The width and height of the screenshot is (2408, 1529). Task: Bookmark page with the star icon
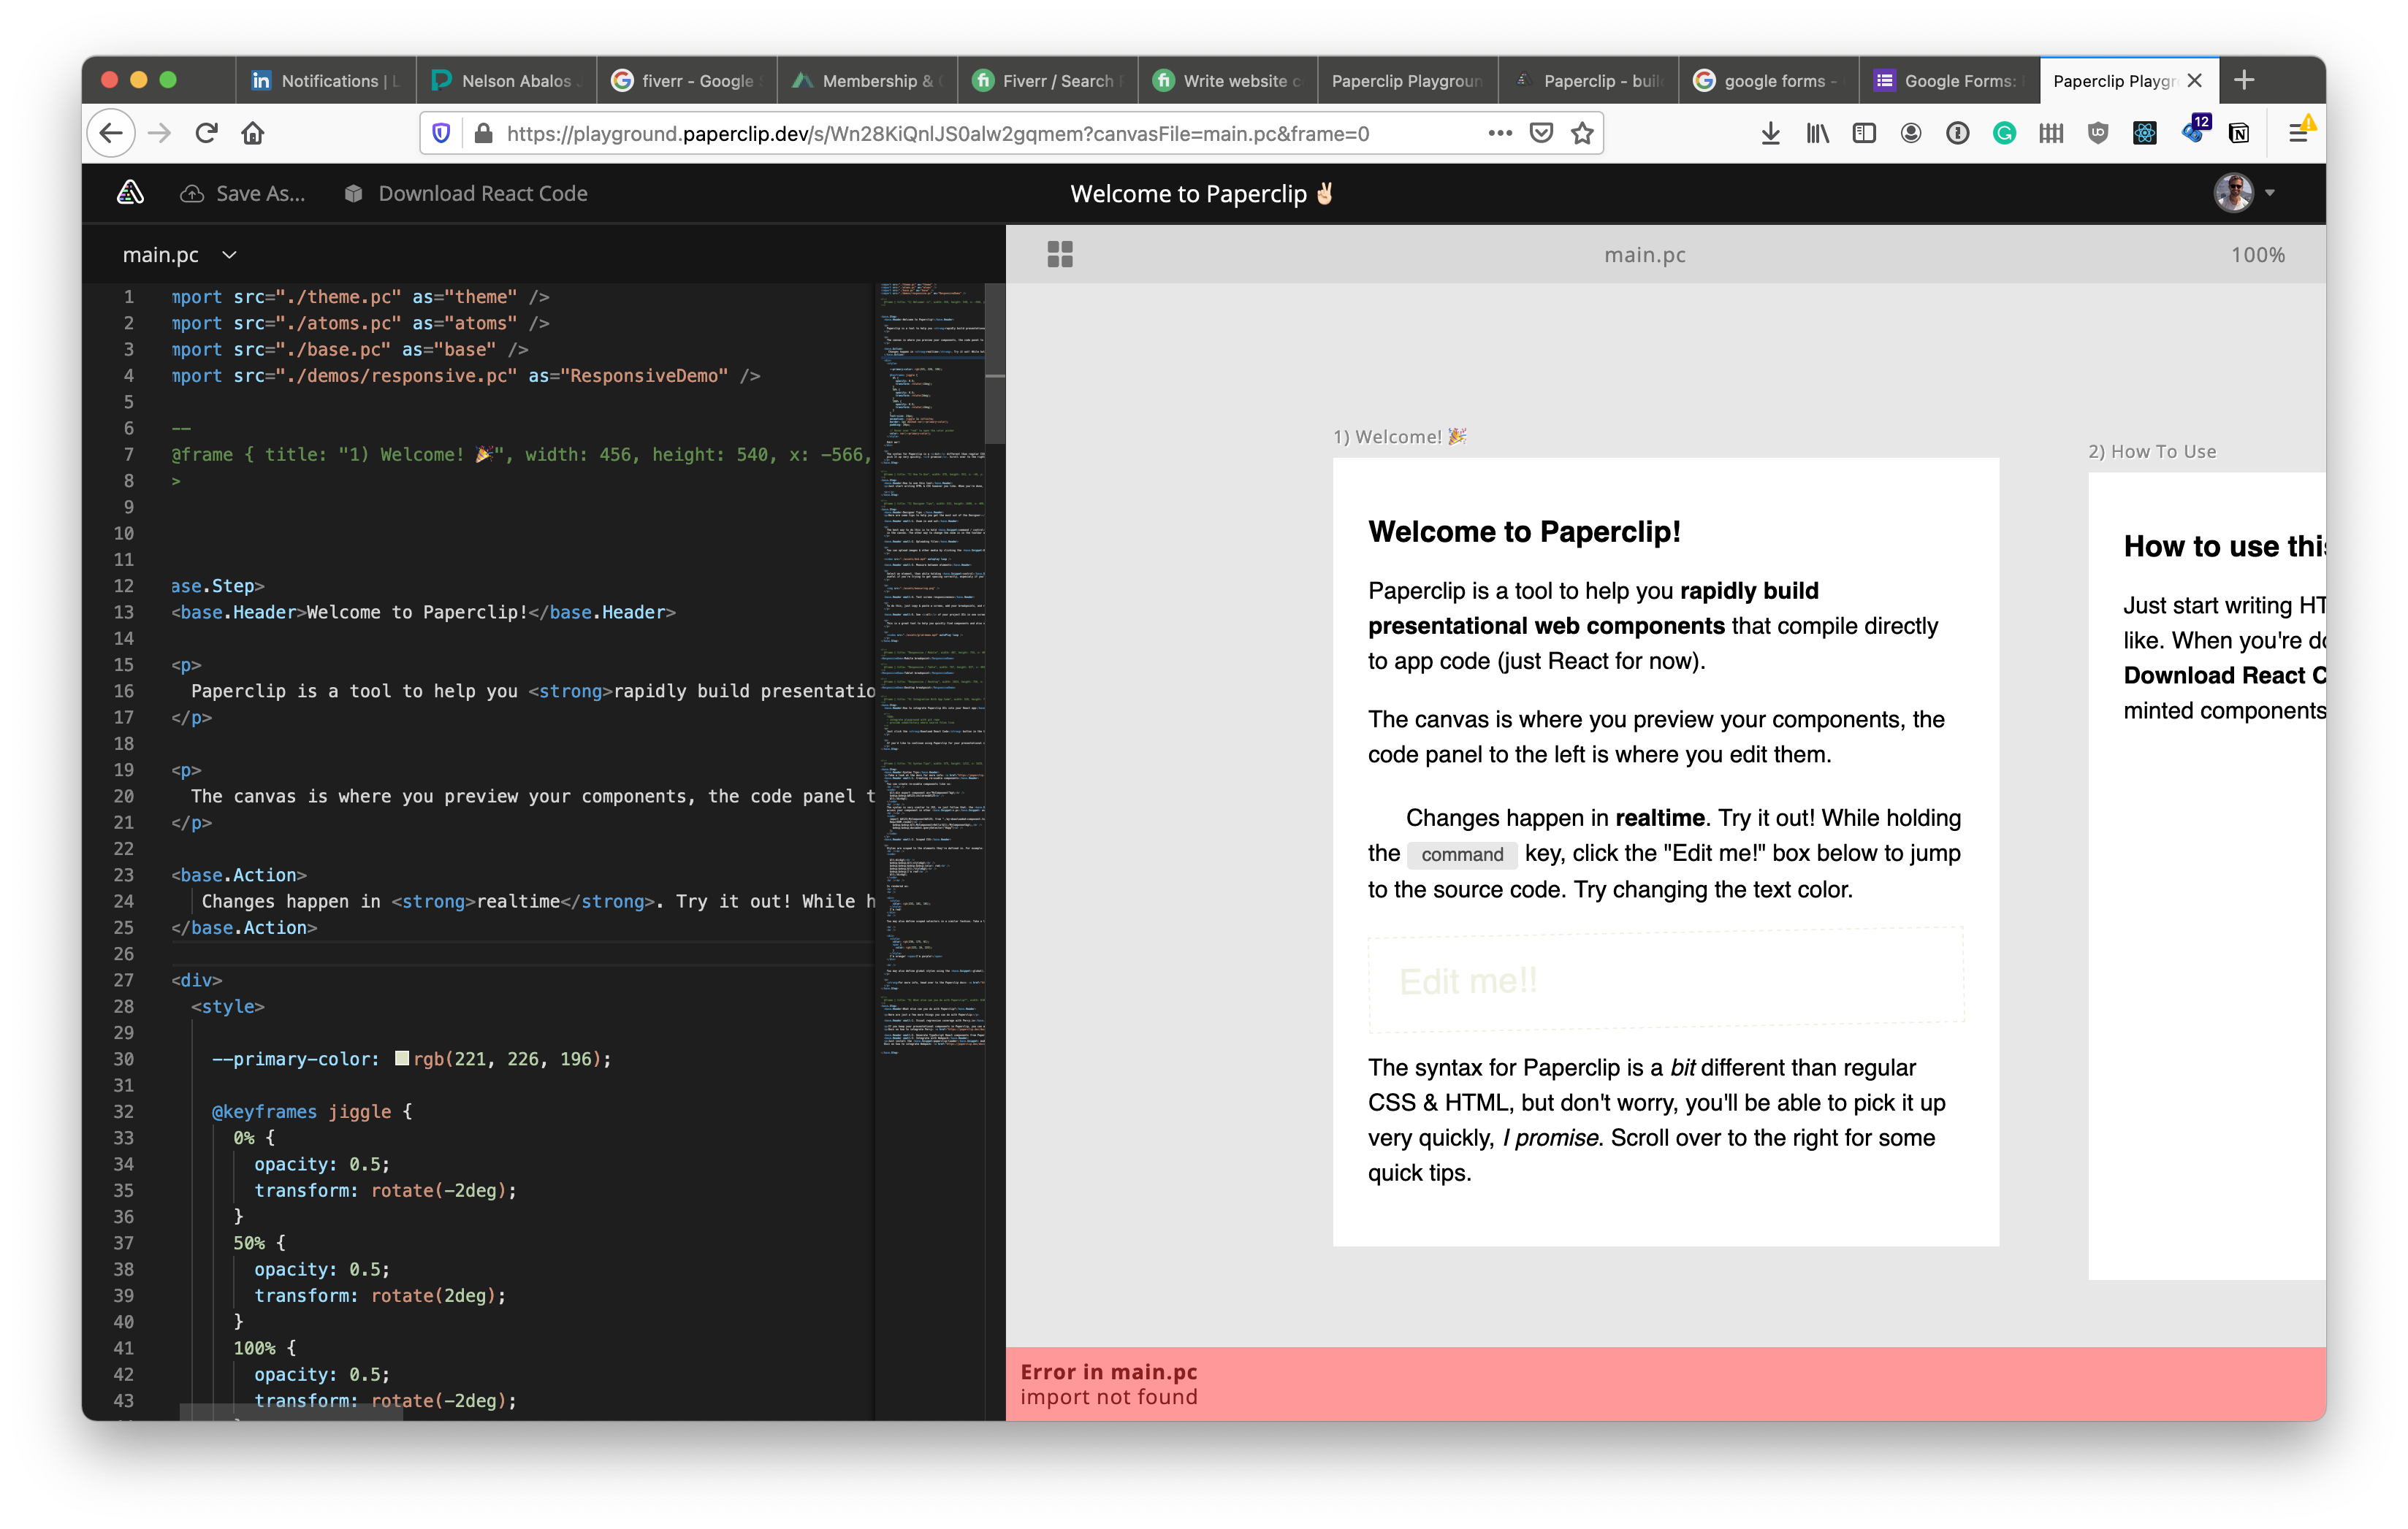click(x=1582, y=133)
